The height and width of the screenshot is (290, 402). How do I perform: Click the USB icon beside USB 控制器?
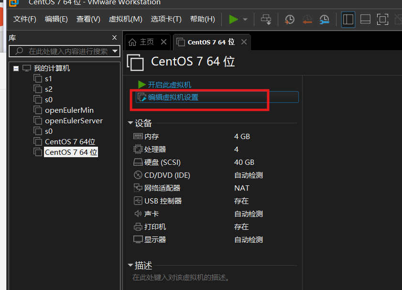pos(138,201)
